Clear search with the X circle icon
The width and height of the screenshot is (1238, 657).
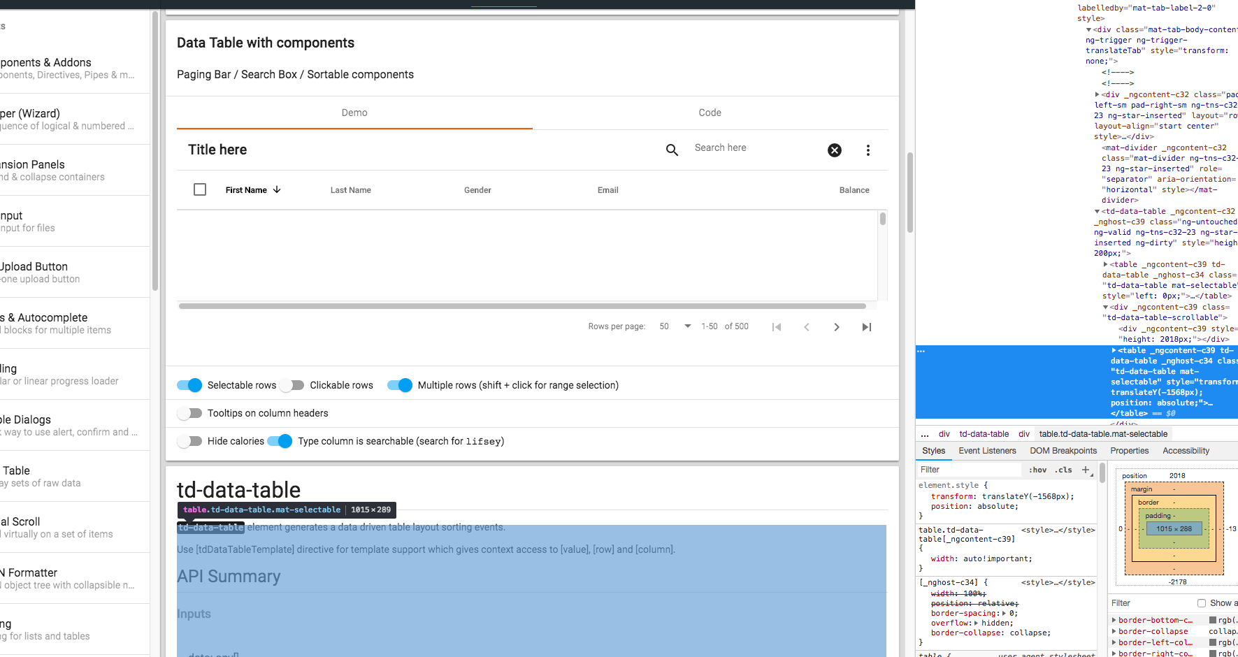point(835,150)
